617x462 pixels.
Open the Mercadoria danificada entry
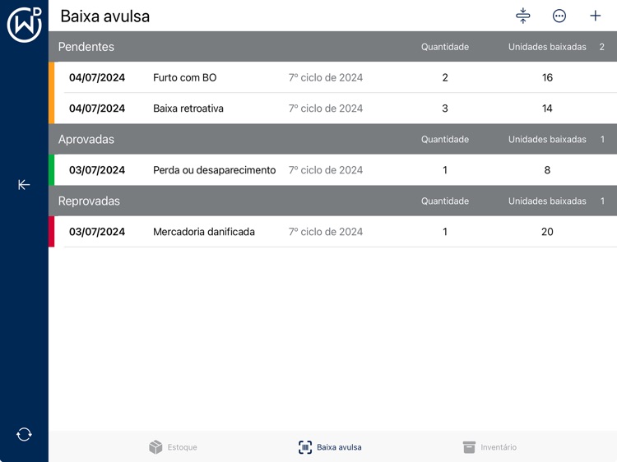(x=332, y=232)
